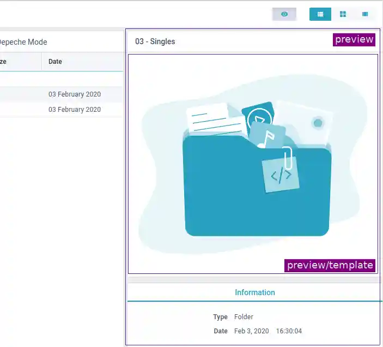Switch to column view layout

coord(365,14)
